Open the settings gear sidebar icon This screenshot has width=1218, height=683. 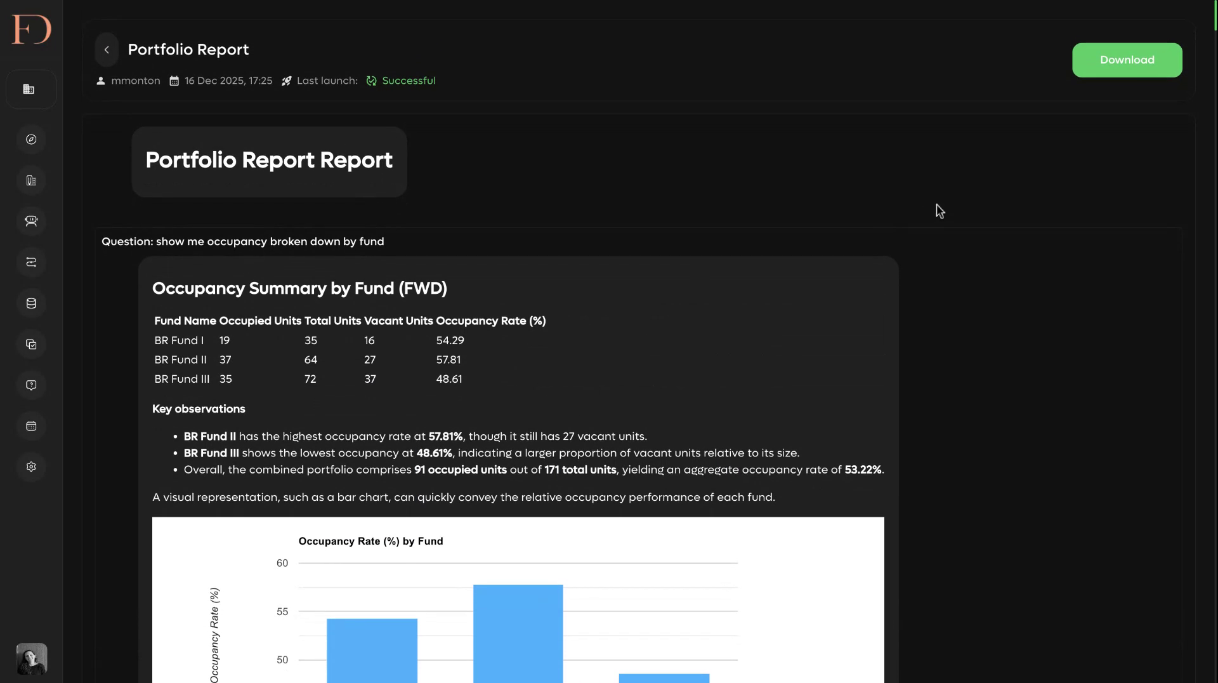coord(31,467)
